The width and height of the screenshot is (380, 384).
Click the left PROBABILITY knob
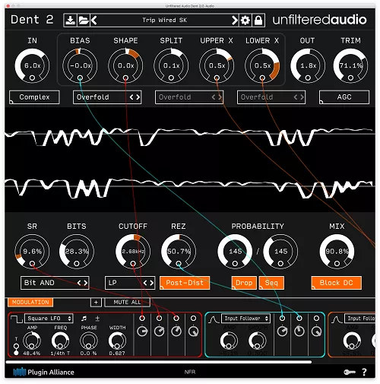point(235,252)
